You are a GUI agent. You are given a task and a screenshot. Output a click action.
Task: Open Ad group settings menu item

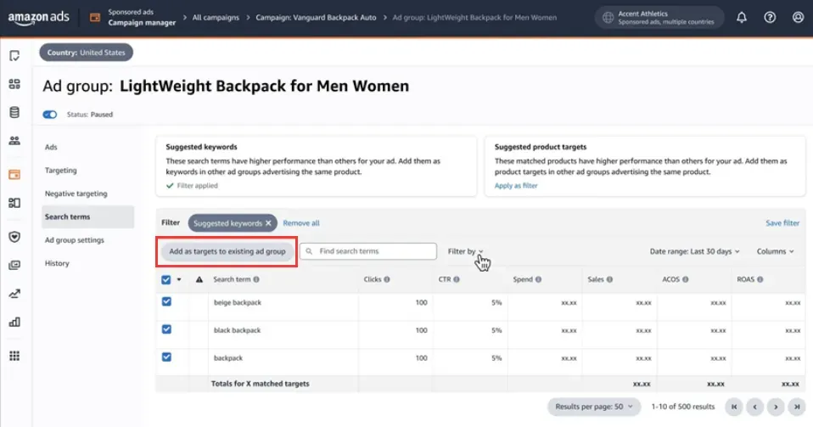click(74, 239)
